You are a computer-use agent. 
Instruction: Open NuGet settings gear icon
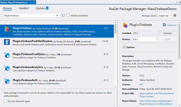point(175,15)
